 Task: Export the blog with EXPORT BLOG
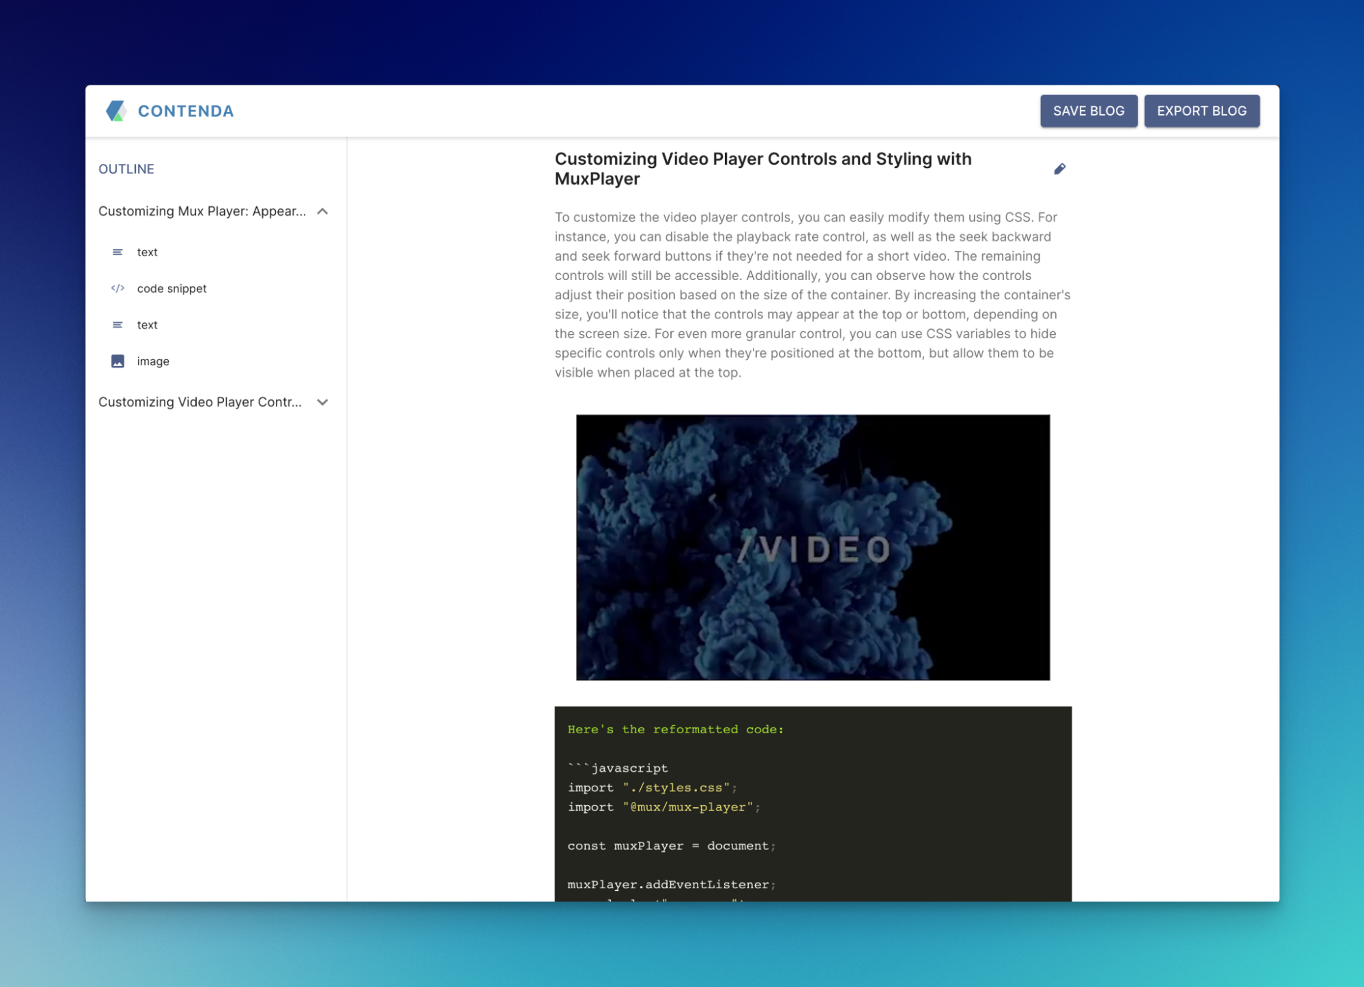1202,110
